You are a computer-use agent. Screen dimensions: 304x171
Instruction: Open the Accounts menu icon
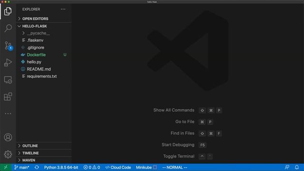click(x=8, y=137)
